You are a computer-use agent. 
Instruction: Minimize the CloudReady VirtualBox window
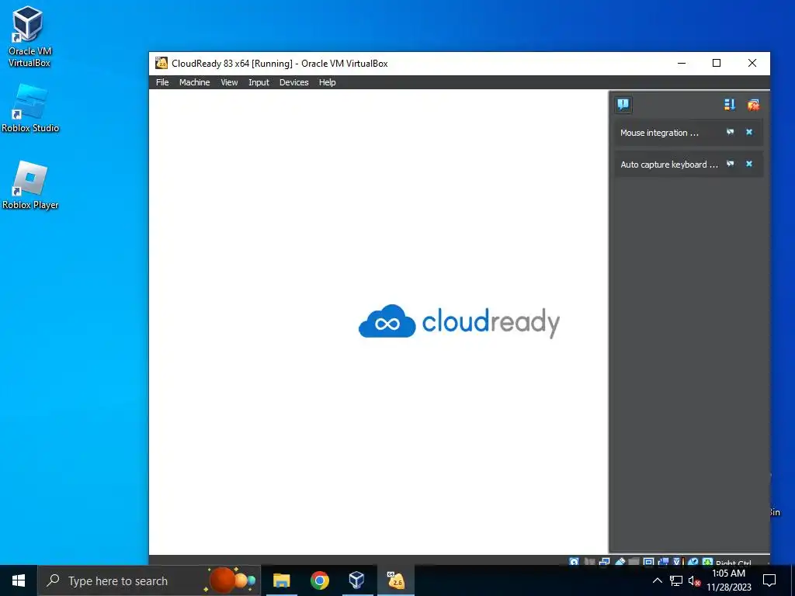[682, 64]
